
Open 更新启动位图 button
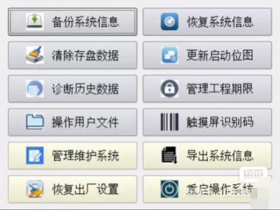click(x=207, y=55)
